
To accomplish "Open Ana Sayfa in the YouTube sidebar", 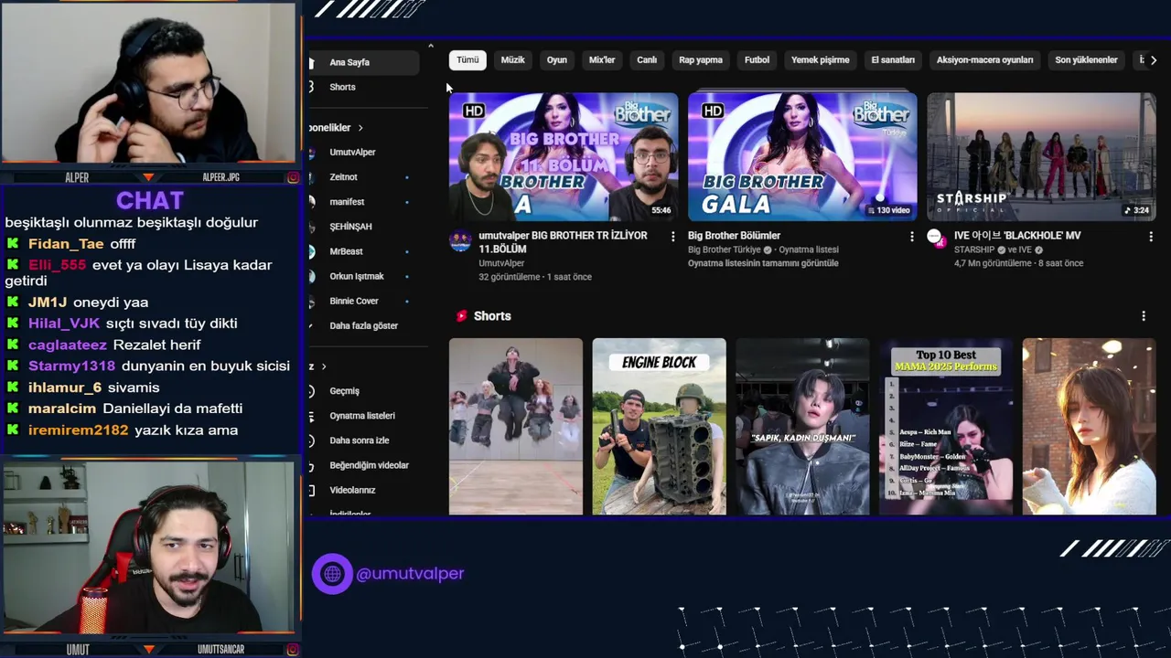I will pyautogui.click(x=362, y=62).
